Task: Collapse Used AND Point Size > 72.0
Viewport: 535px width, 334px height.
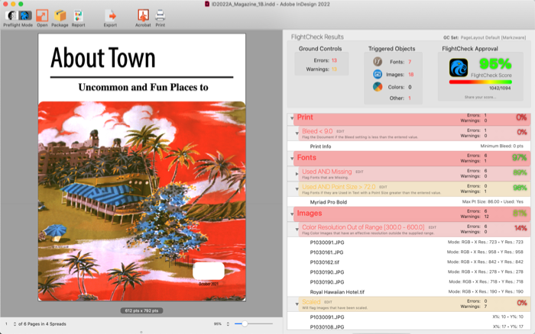Action: [x=297, y=188]
